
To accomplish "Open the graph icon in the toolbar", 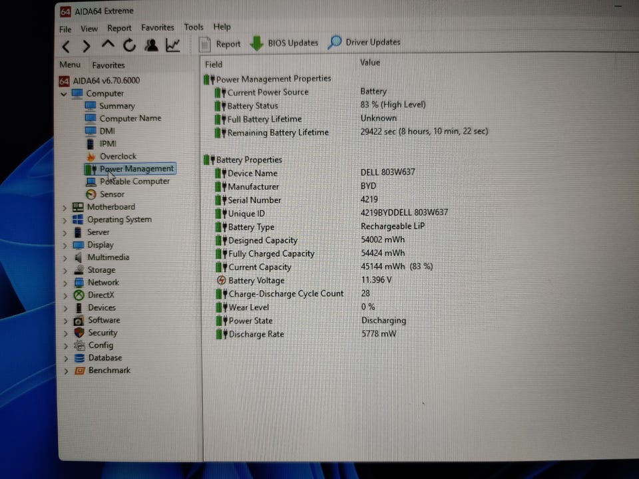I will click(173, 45).
